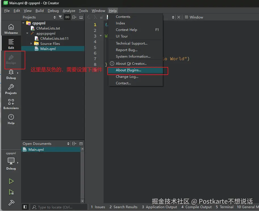Choose Contents from the Help menu

tap(135, 17)
